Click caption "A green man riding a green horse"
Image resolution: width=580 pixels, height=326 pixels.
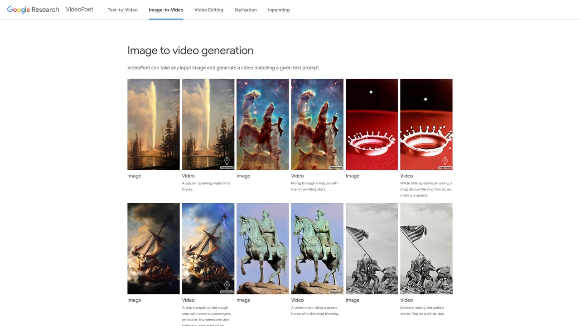click(315, 311)
